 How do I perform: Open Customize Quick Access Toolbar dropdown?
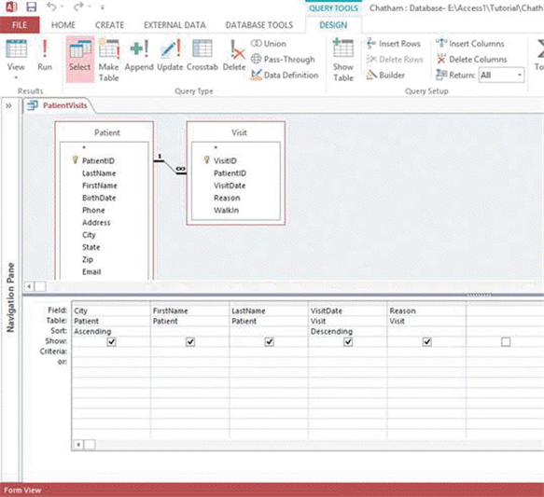[103, 7]
